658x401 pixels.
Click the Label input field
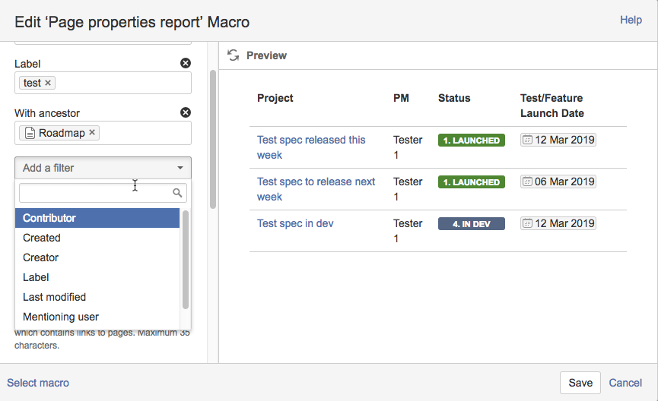click(x=103, y=83)
